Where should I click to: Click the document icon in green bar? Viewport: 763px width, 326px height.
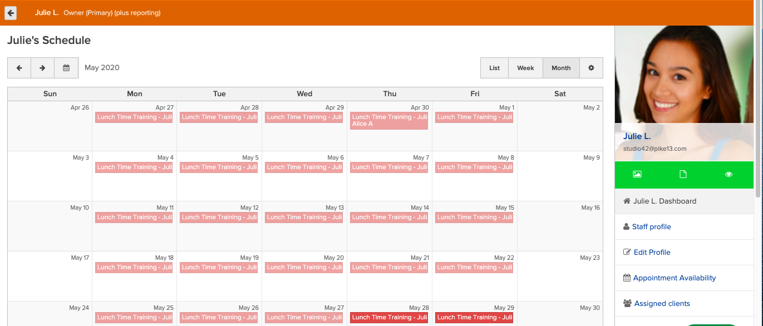683,174
